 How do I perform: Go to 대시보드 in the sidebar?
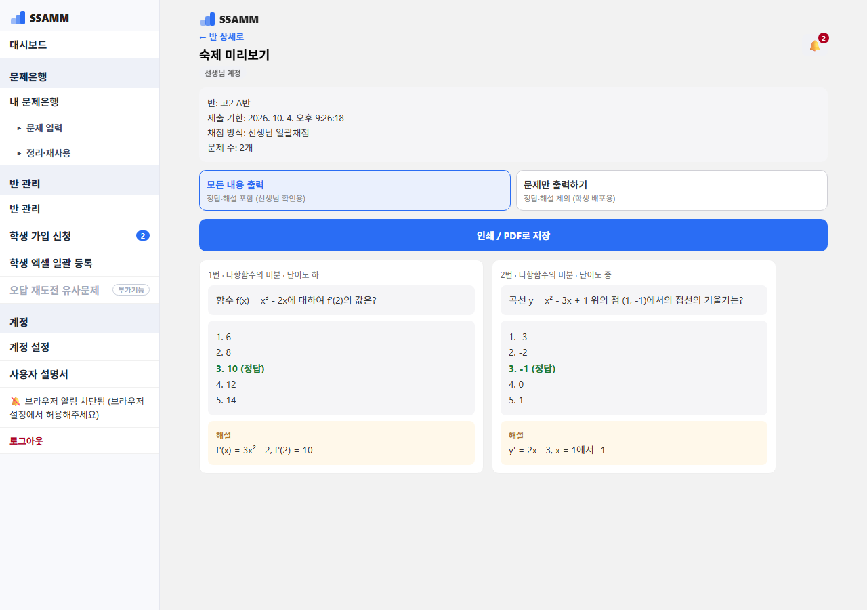pos(79,45)
